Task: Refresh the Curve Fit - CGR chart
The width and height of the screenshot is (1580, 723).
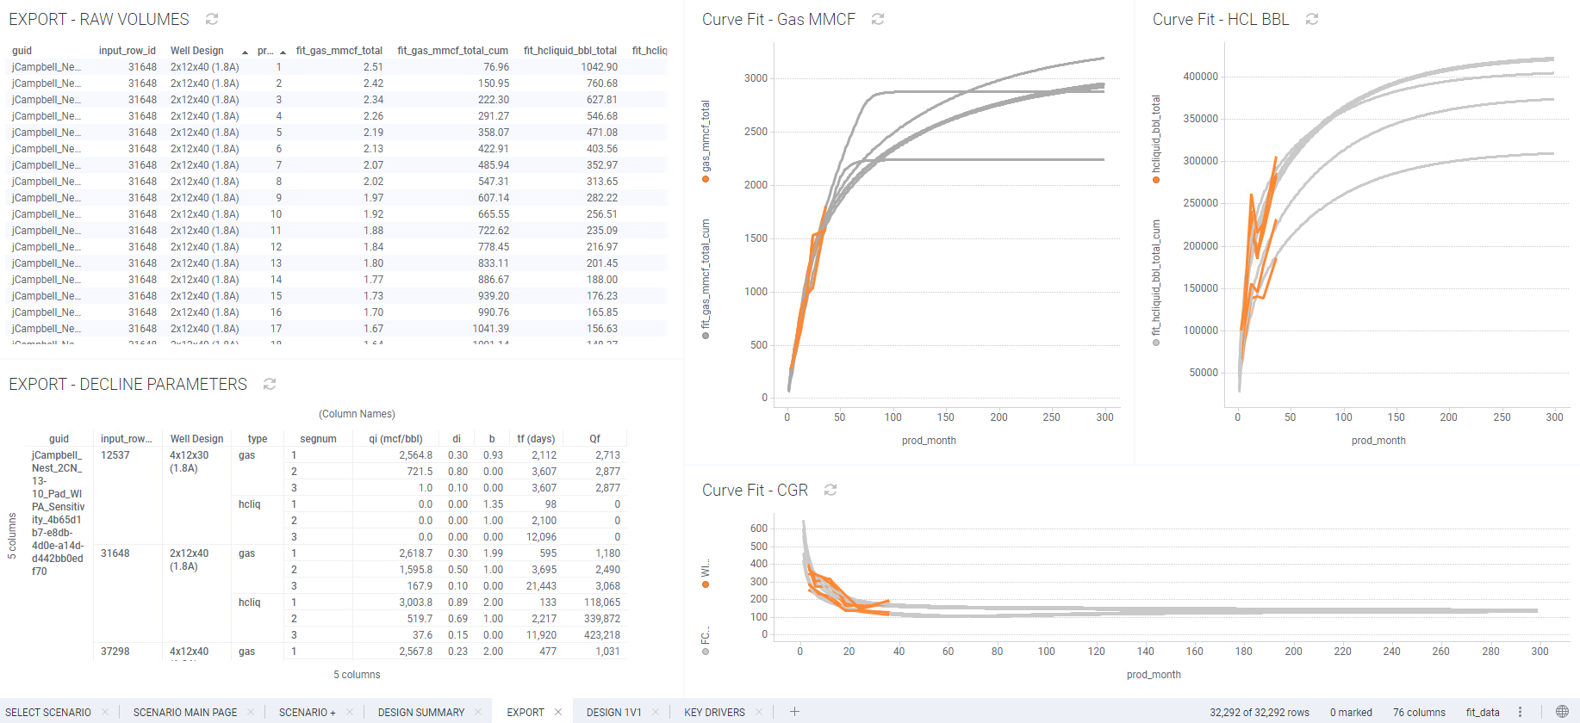Action: coord(830,490)
